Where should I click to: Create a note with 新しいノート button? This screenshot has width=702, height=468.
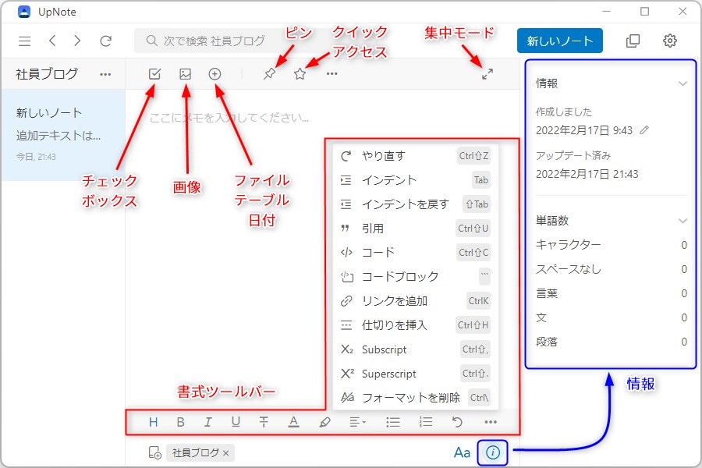coord(559,41)
